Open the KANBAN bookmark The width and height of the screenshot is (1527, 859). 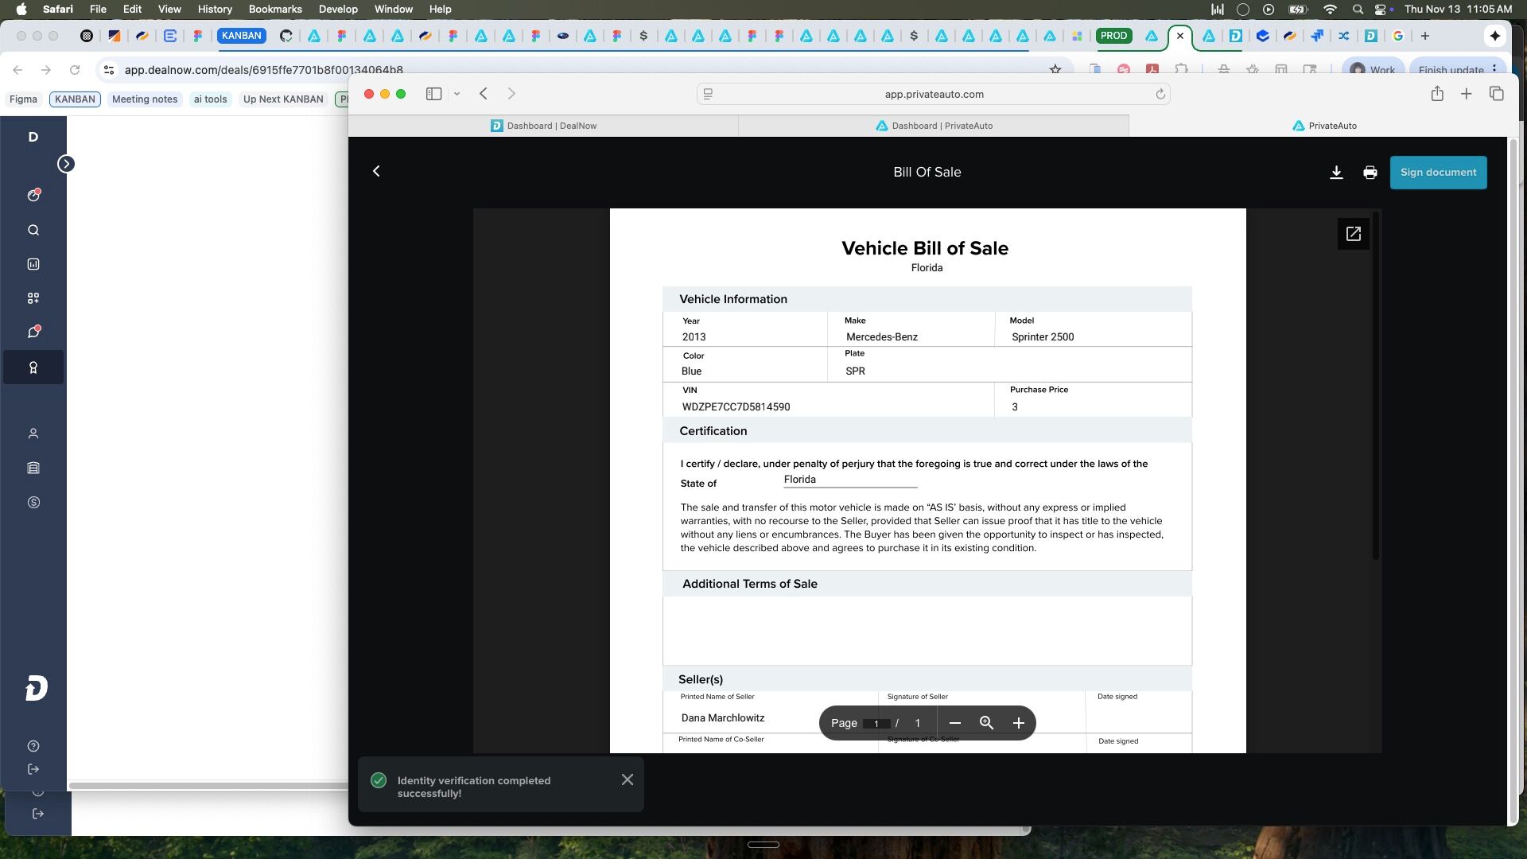[75, 99]
